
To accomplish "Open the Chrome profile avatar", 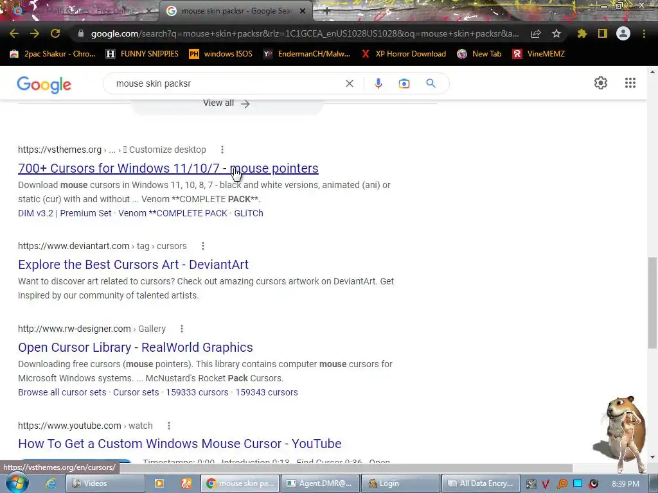I will click(x=623, y=33).
